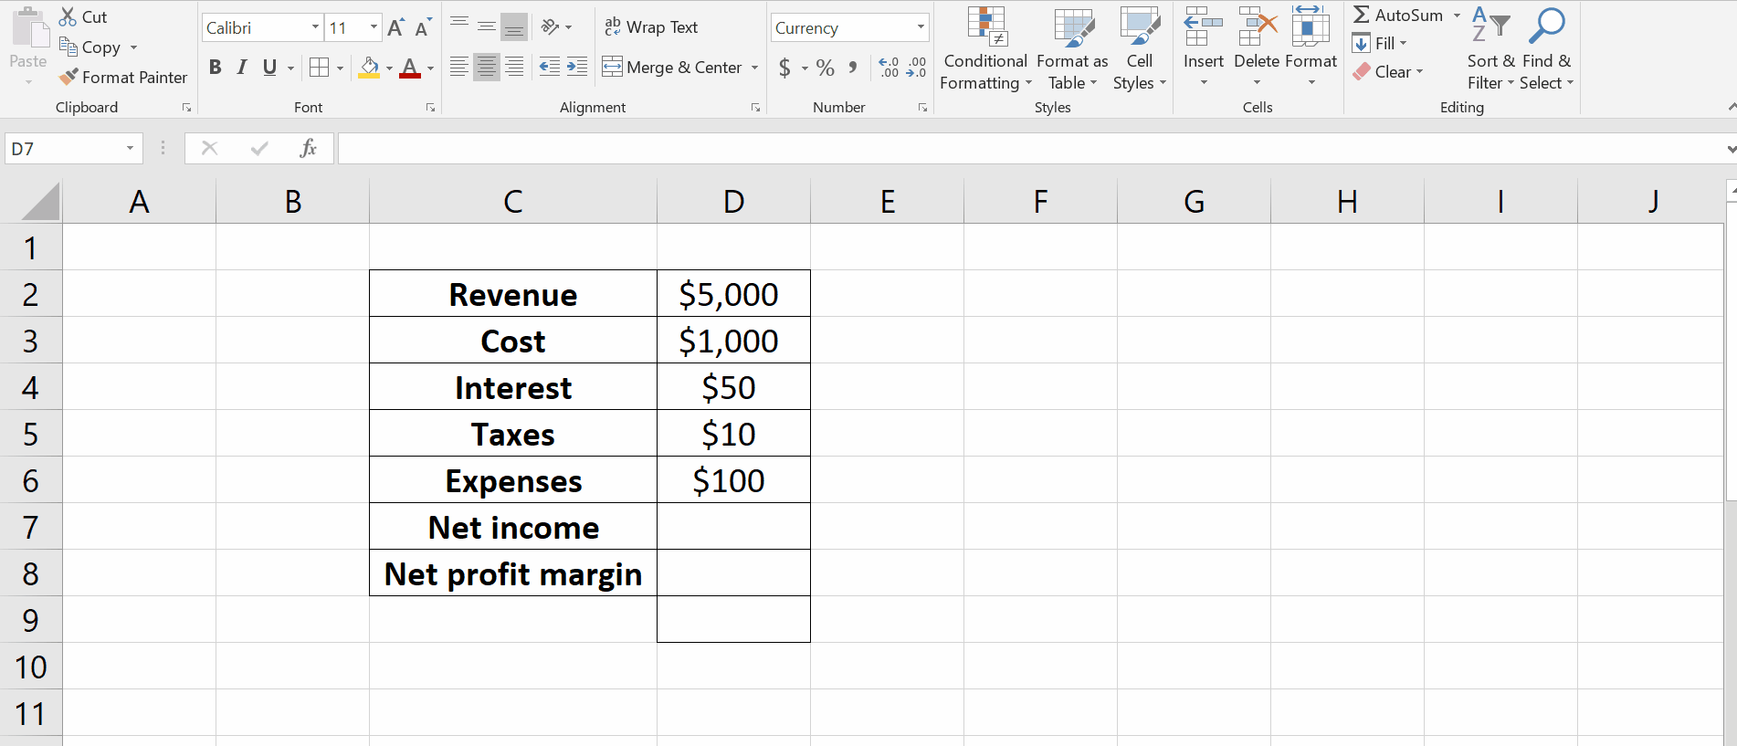
Task: Increase indent
Action: pyautogui.click(x=577, y=67)
